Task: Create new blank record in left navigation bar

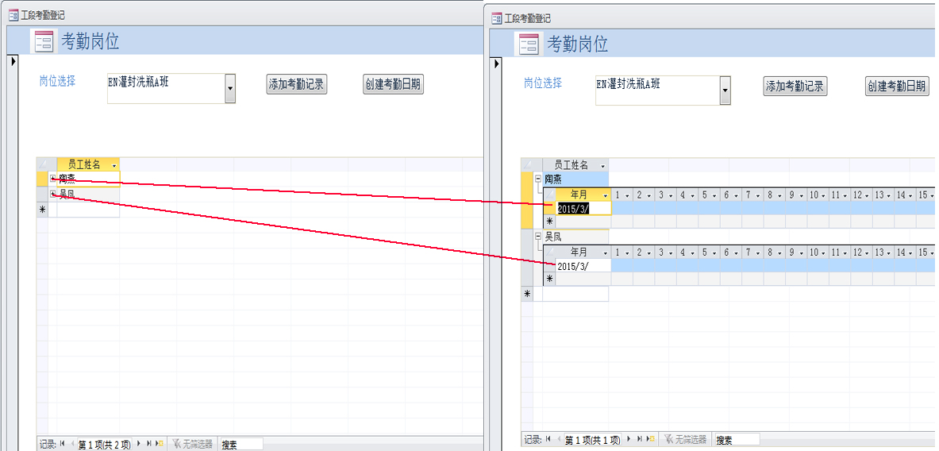Action: point(160,445)
